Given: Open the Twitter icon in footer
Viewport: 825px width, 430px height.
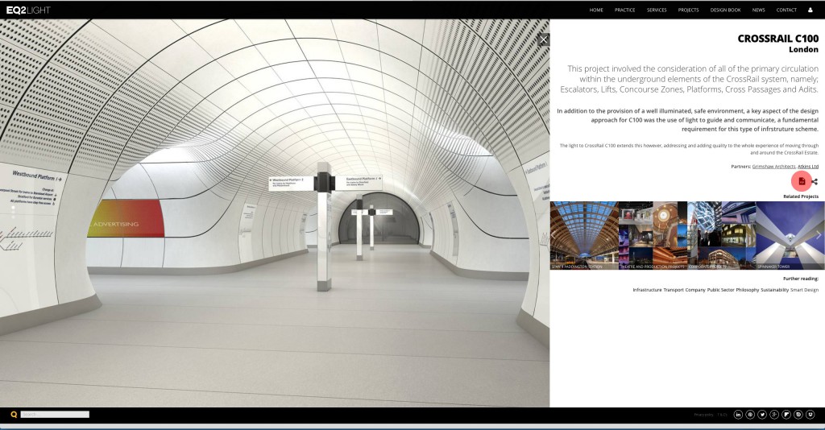Looking at the screenshot, I should [x=762, y=414].
